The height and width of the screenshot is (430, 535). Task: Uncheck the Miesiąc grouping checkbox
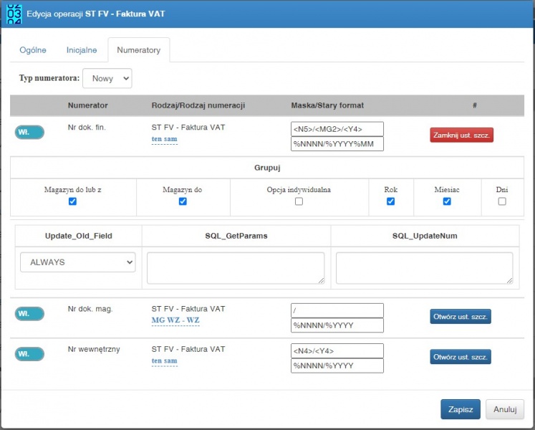pos(447,201)
